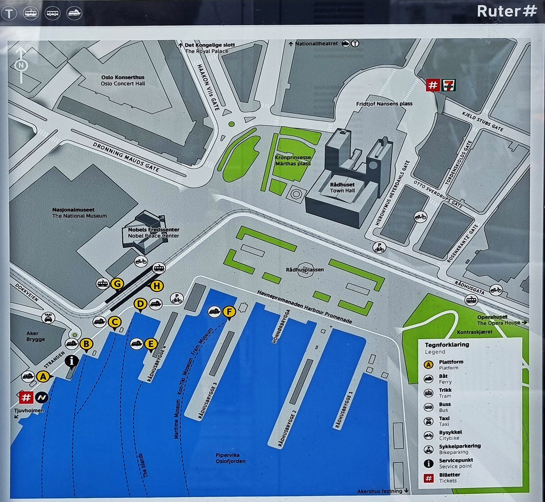Select the north compass arrow
The height and width of the screenshot is (502, 545).
click(21, 65)
